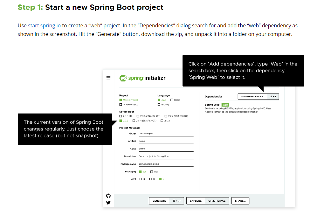Open the hamburger menu in Spring Initializr
Screen dimensions: 324x215
tap(108, 78)
